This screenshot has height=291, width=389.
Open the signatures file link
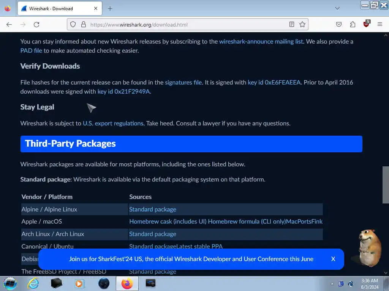pos(183,82)
